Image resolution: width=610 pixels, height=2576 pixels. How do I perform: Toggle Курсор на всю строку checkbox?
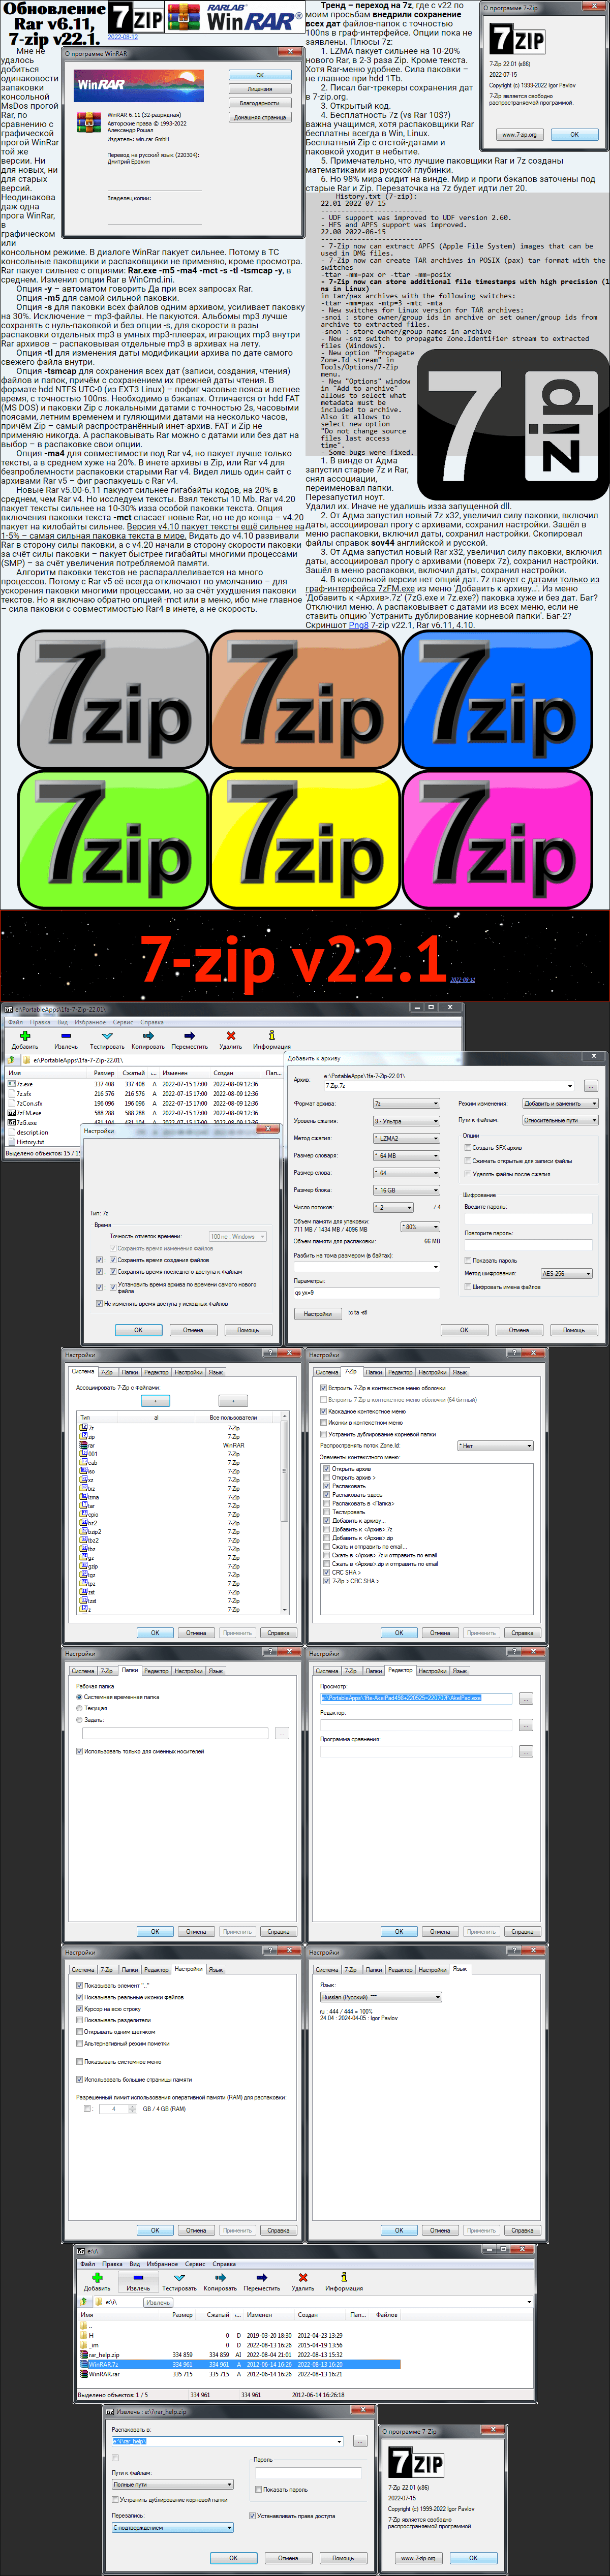point(80,2009)
